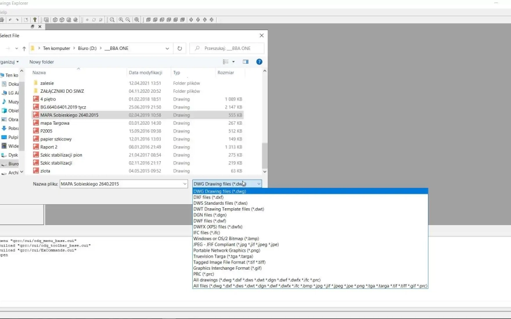Choose 'DWF files (*.dwf)' file type
Image resolution: width=511 pixels, height=319 pixels.
tap(210, 221)
